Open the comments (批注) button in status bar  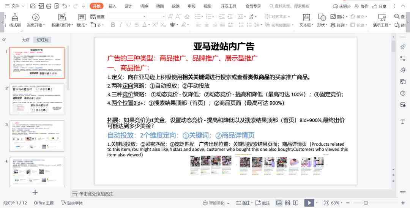click(263, 203)
